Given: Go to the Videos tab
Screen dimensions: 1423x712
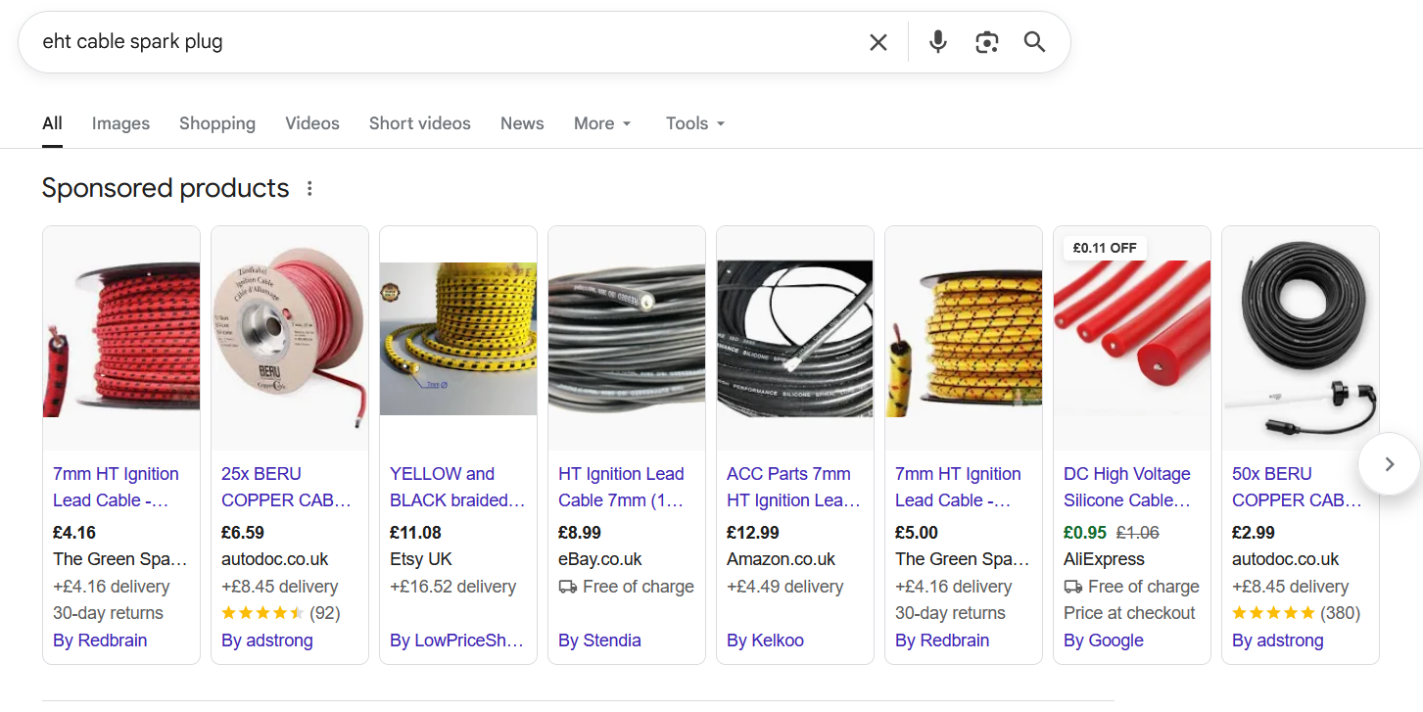Looking at the screenshot, I should [311, 123].
